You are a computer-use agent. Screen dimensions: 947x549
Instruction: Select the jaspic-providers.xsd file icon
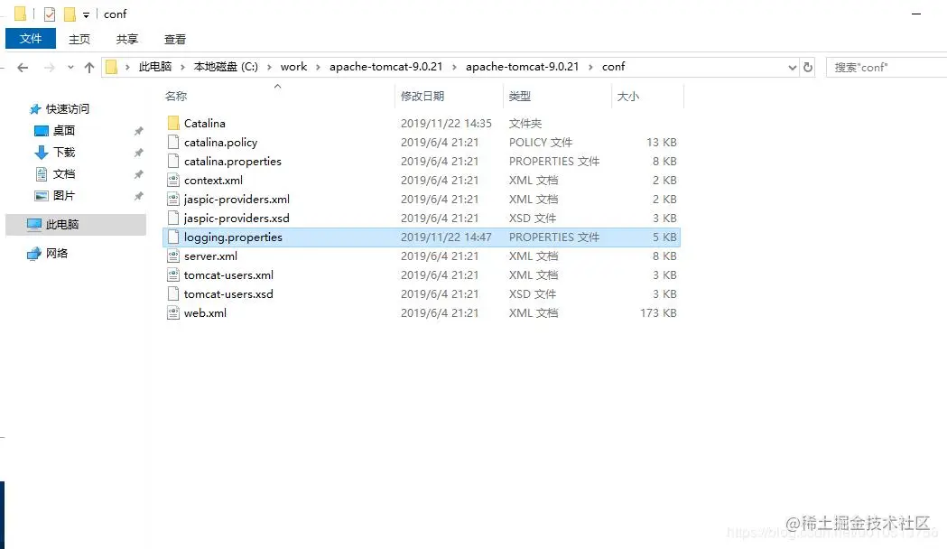click(x=173, y=218)
